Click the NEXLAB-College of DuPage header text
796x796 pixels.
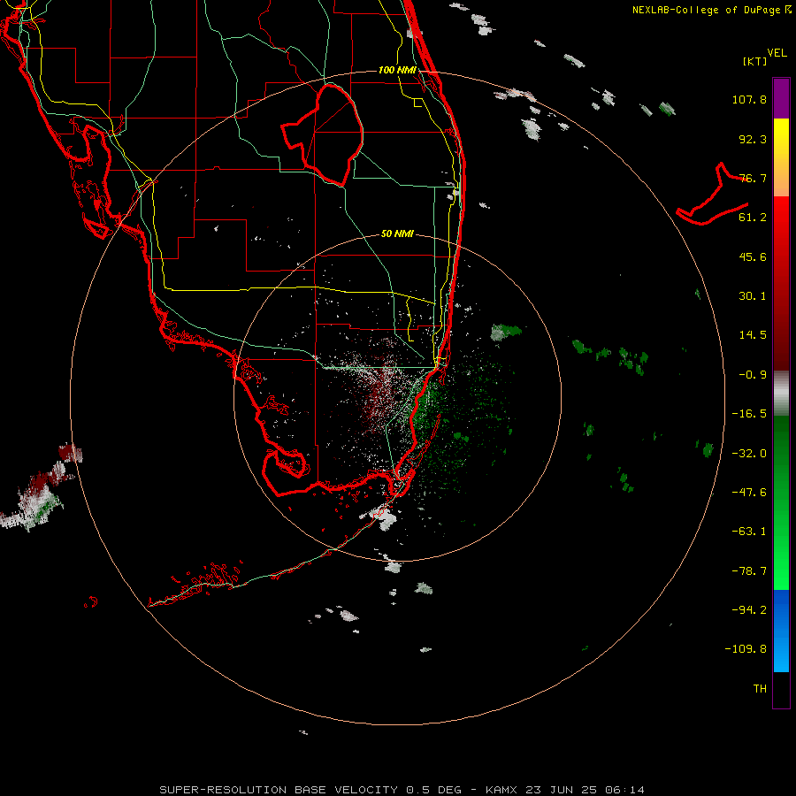coord(712,10)
